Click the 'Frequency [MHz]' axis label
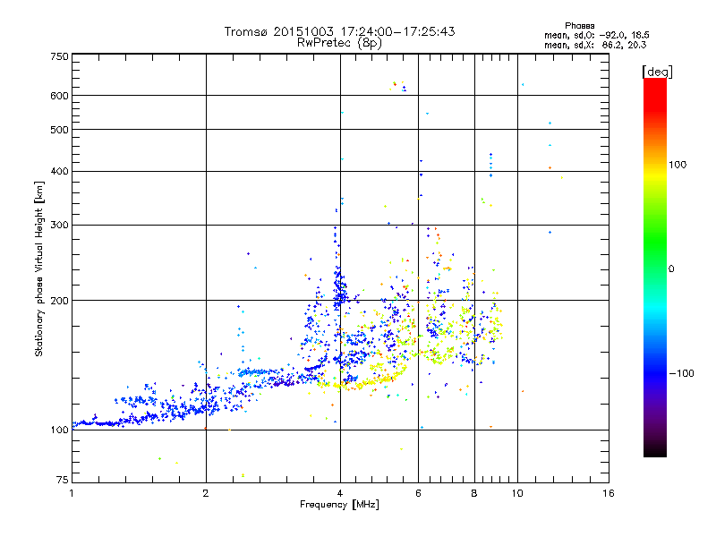This screenshot has height=537, width=716. [x=339, y=505]
